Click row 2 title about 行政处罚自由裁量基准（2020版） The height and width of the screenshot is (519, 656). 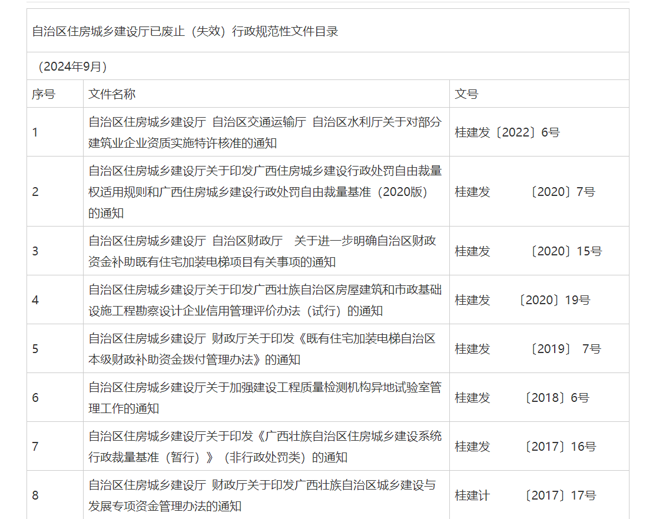265,192
